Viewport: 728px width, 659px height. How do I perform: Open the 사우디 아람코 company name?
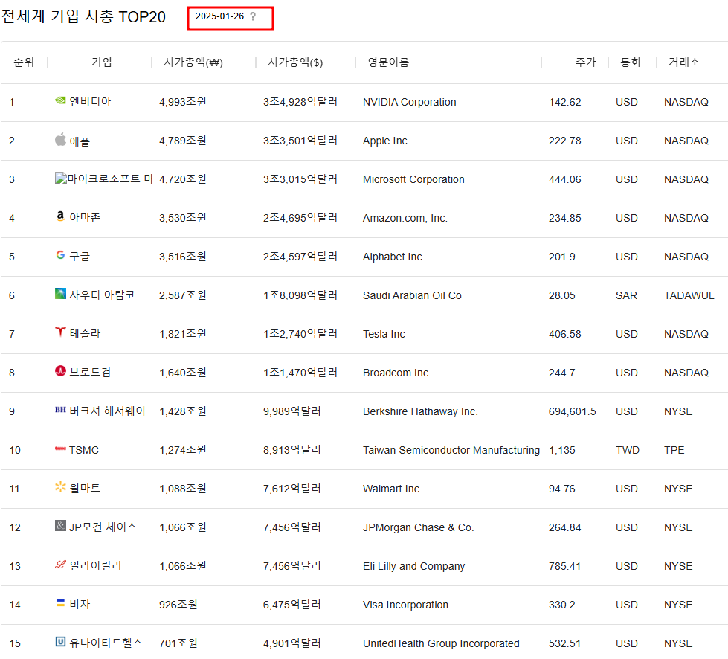(x=102, y=295)
